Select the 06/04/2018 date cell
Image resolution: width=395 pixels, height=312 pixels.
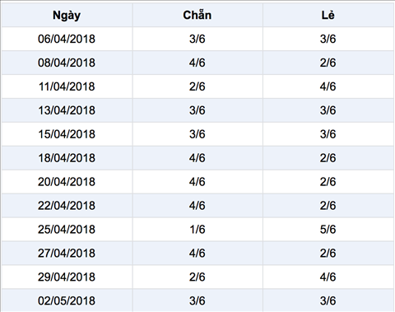pyautogui.click(x=67, y=39)
